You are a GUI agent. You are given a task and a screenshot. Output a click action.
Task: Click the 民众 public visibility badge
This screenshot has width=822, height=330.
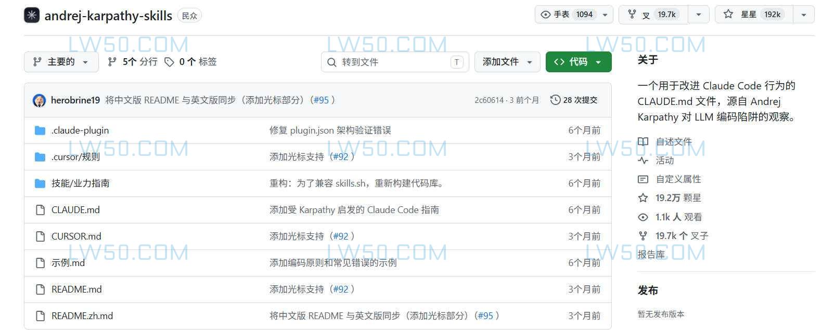(x=189, y=16)
